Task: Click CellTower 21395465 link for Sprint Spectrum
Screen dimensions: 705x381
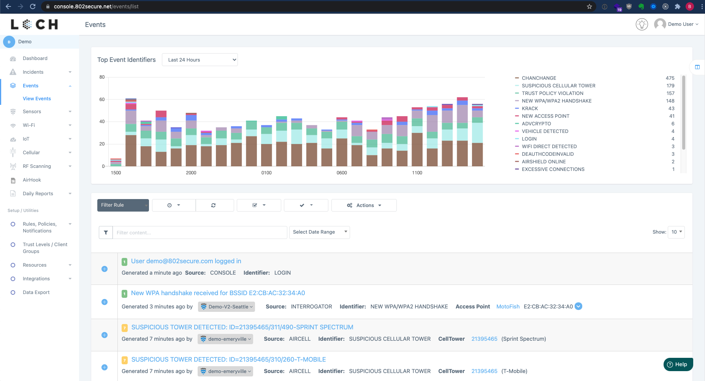Action: click(484, 339)
